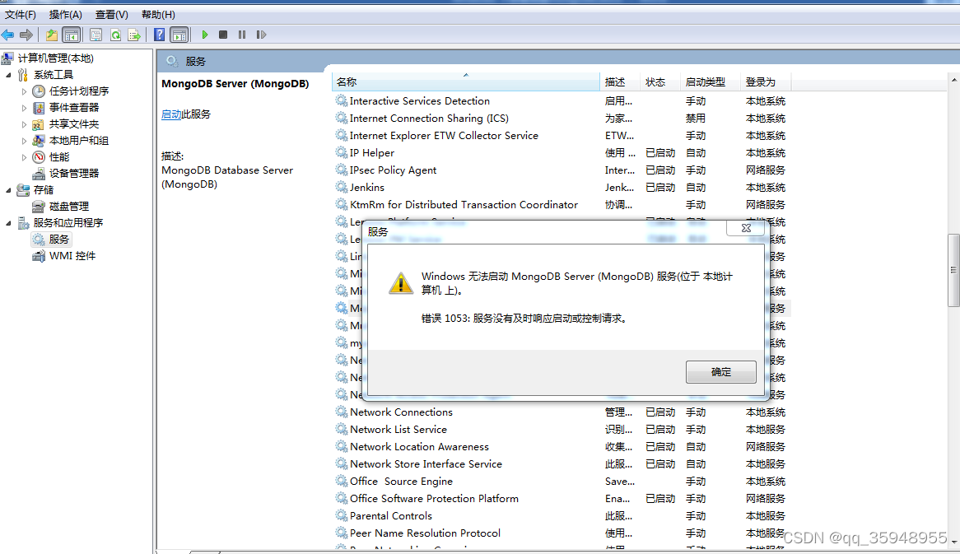Click the blue Help toolbar icon

tap(159, 35)
